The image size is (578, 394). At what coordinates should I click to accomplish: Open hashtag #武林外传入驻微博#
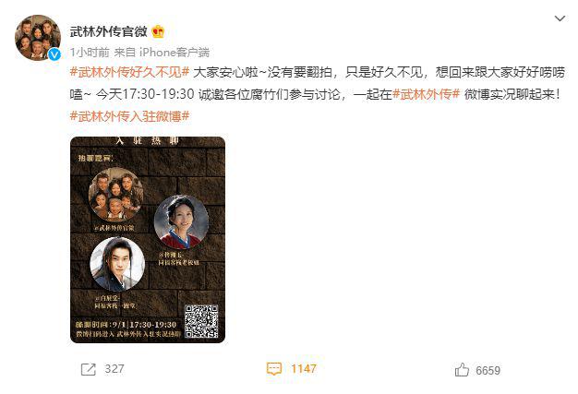click(x=129, y=116)
